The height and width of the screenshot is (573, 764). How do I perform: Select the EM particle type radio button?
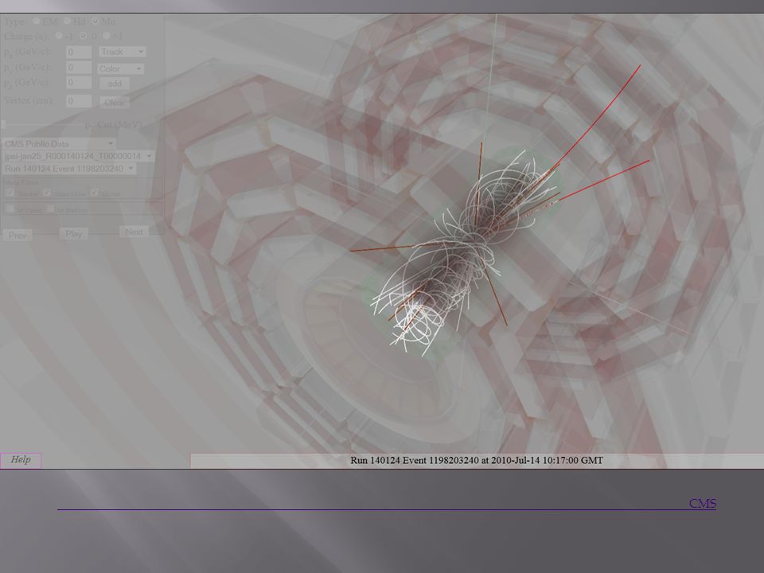coord(37,21)
